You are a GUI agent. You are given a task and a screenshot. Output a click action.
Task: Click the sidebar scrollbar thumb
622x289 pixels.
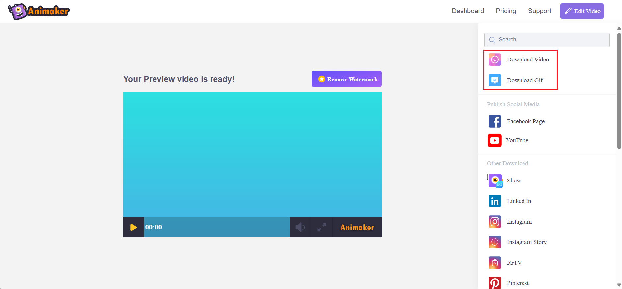(x=619, y=91)
